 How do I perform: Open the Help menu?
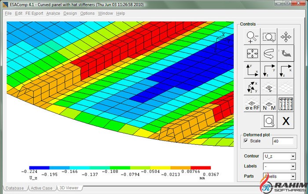click(121, 13)
